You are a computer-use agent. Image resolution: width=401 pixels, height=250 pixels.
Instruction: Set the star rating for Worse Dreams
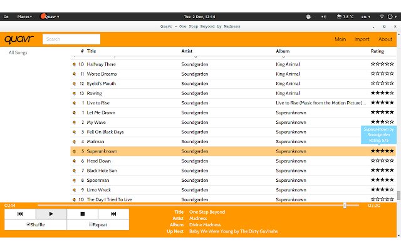(382, 74)
